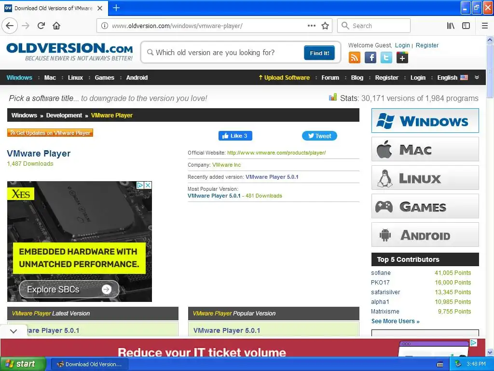Click scrollbar down arrow

[x=490, y=352]
